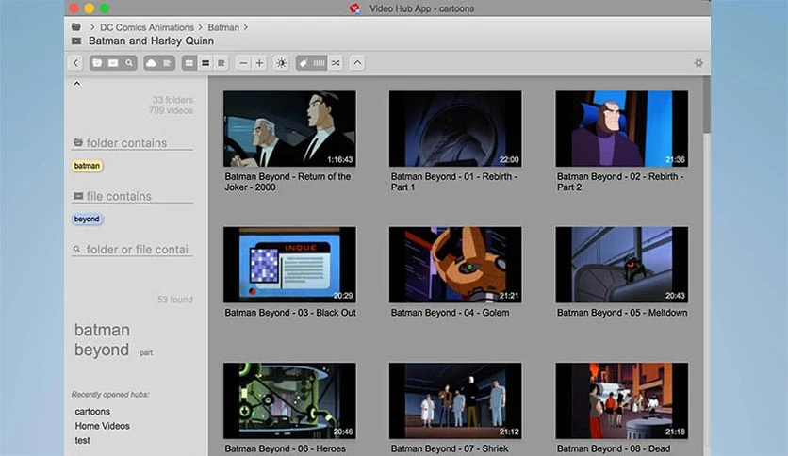This screenshot has width=788, height=456.
Task: Decrease thumbnail size with minus button
Action: click(x=243, y=63)
